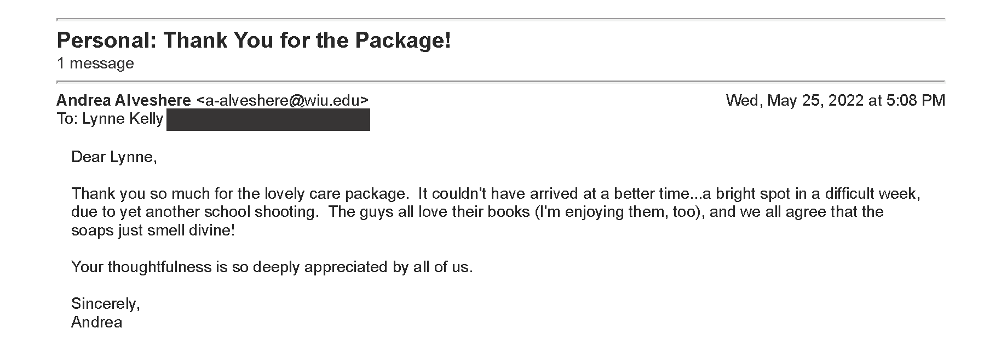Click the 'Dear Lynne,' greeting

(x=114, y=157)
